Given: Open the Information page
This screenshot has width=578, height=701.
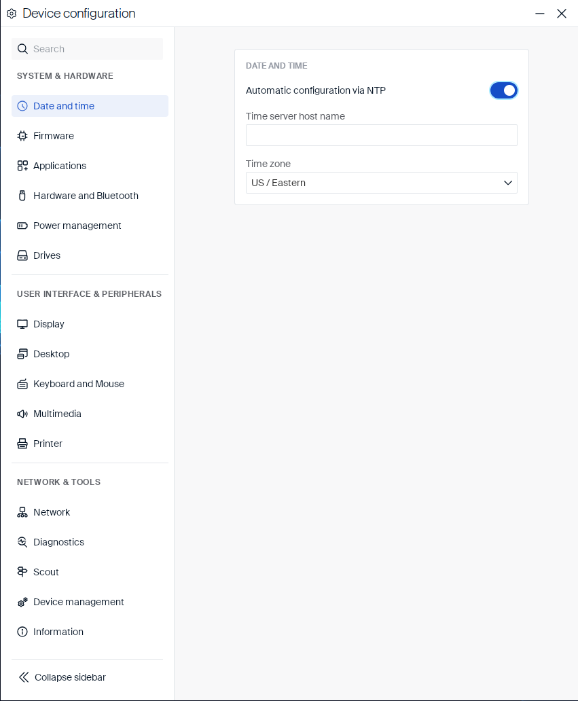Looking at the screenshot, I should point(90,632).
